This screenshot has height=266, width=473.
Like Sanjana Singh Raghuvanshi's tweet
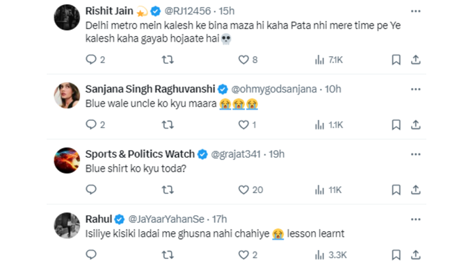(243, 124)
